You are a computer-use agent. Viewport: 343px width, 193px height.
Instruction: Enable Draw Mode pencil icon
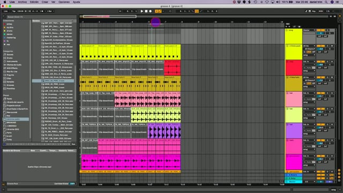tap(306, 11)
